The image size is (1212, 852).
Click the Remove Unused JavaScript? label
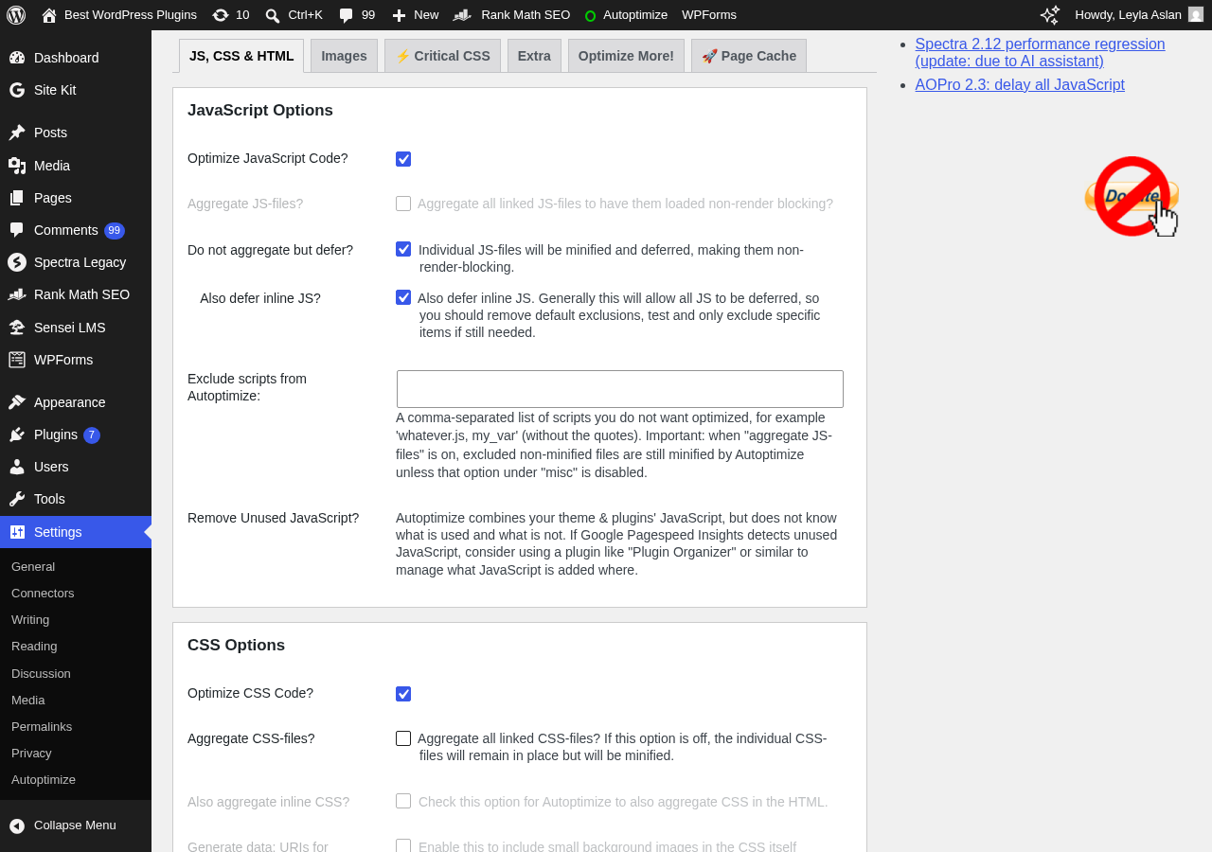click(274, 518)
